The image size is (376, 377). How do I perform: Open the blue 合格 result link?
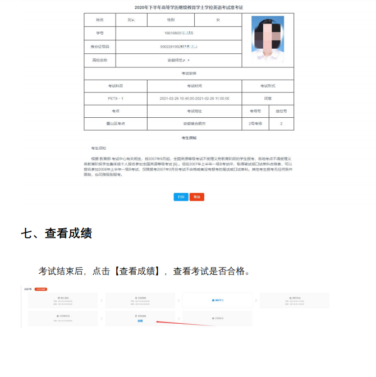140,321
